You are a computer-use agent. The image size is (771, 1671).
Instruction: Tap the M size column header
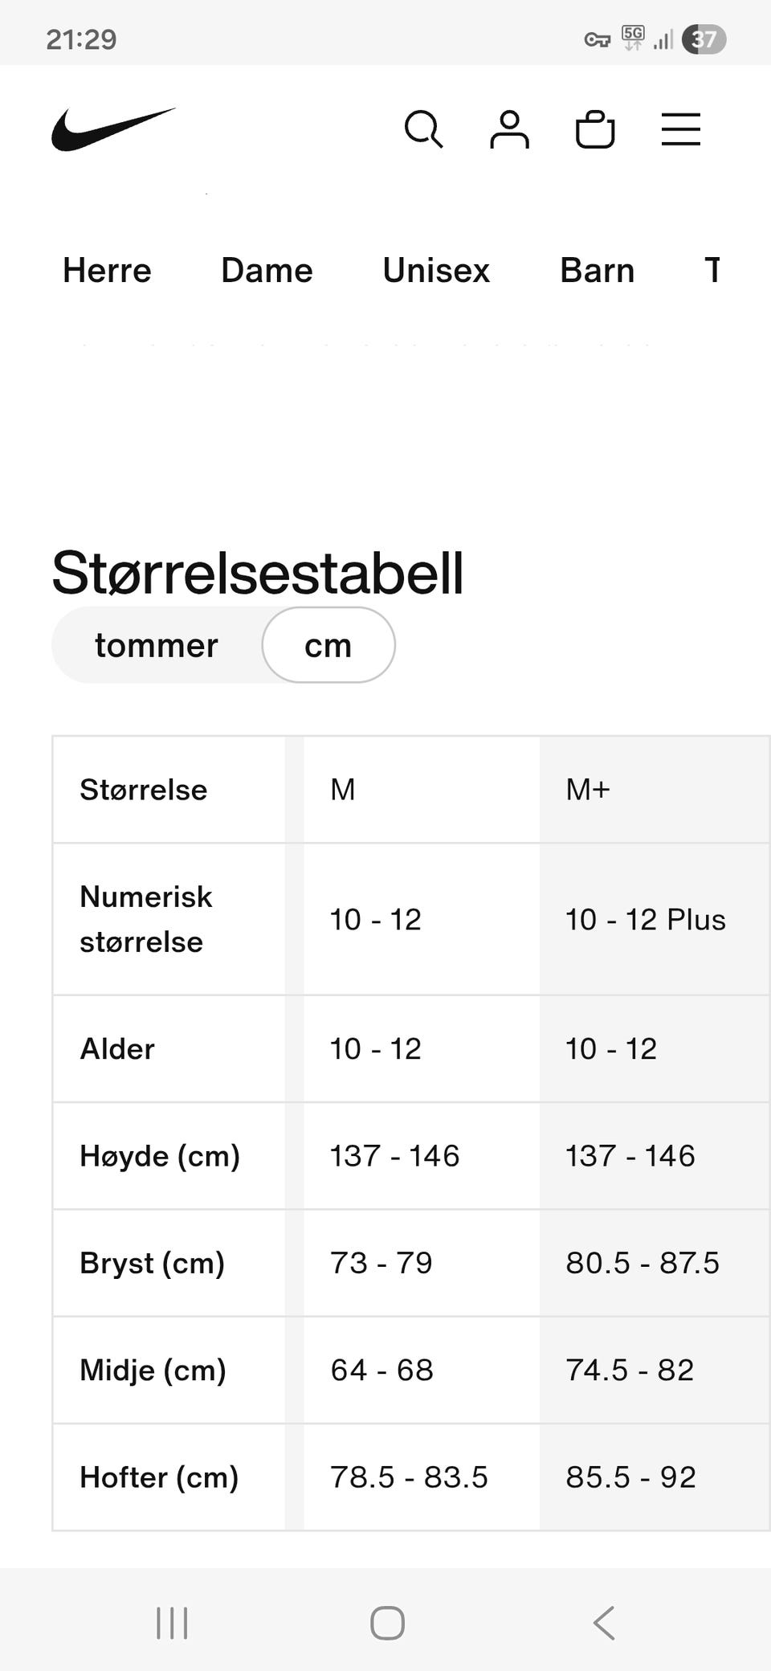coord(343,790)
